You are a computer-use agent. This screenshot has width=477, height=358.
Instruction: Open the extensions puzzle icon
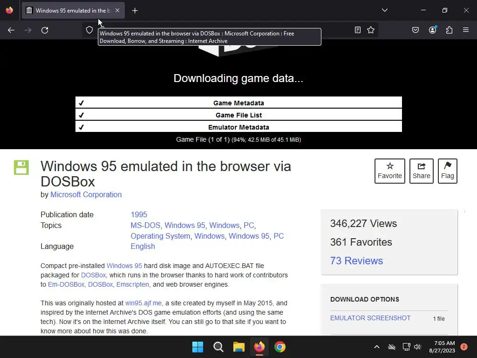[450, 30]
